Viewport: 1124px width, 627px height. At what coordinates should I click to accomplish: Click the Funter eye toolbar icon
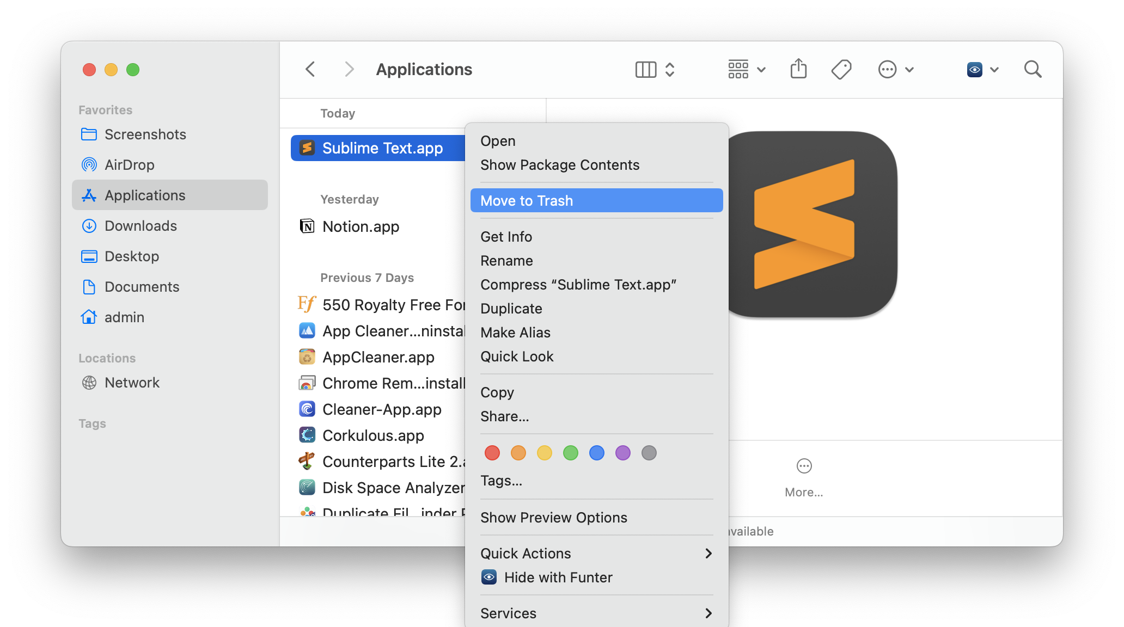pos(975,70)
